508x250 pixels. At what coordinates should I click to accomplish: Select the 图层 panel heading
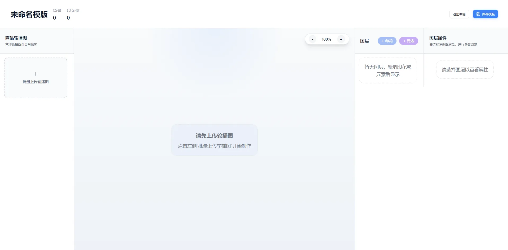pyautogui.click(x=364, y=41)
